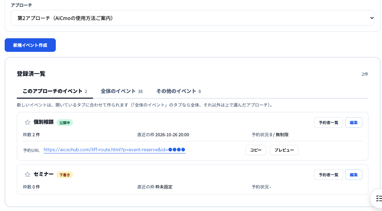Star the セミナー event
The width and height of the screenshot is (382, 211).
(x=28, y=175)
